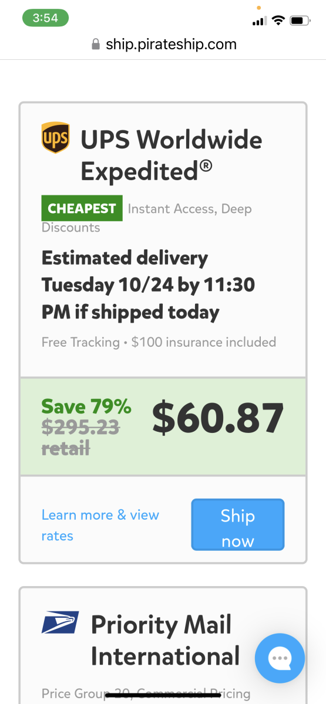Tap the Save 79% label
The image size is (326, 704).
(x=86, y=406)
